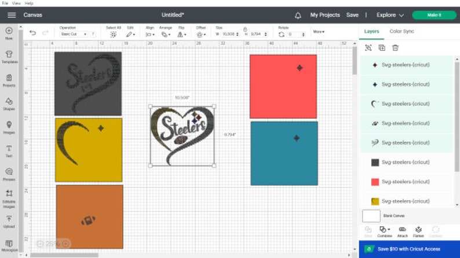Click the canvas horizontal scrollbar
Image resolution: width=460 pixels, height=258 pixels.
tap(64, 255)
